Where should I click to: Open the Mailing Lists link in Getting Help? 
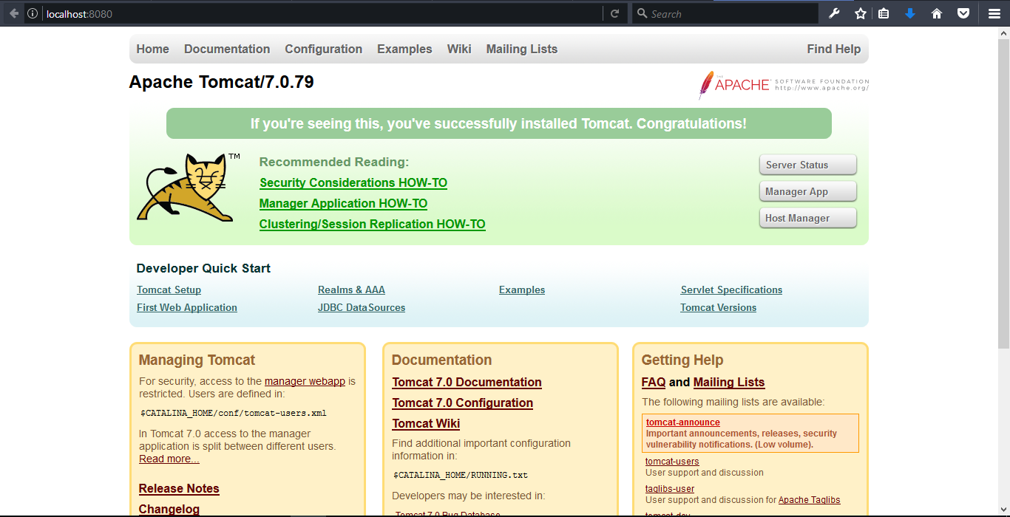coord(729,382)
